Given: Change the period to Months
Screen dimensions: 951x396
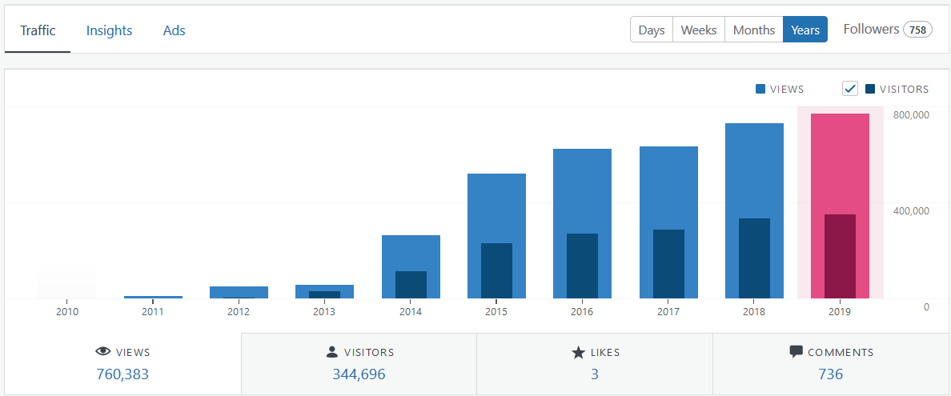Looking at the screenshot, I should click(x=754, y=30).
